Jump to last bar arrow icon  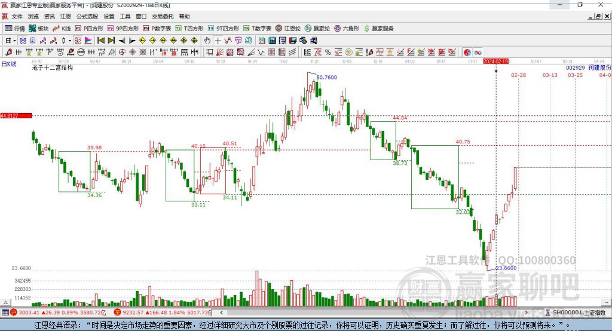tap(111, 41)
